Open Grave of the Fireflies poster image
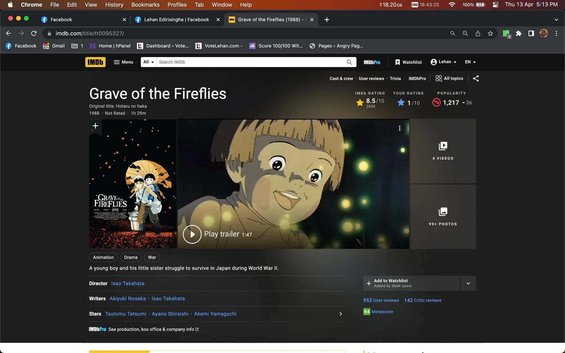 [x=133, y=184]
